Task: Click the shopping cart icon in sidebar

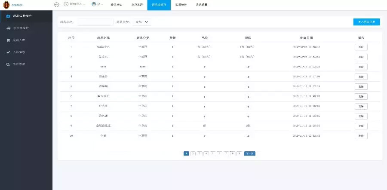Action: [8, 40]
